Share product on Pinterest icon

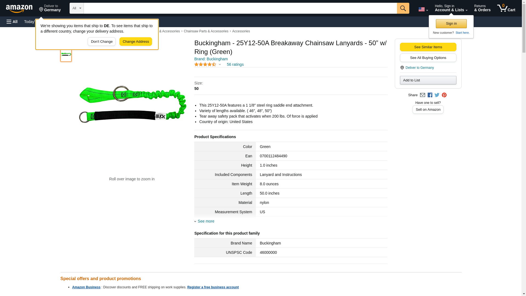point(444,95)
